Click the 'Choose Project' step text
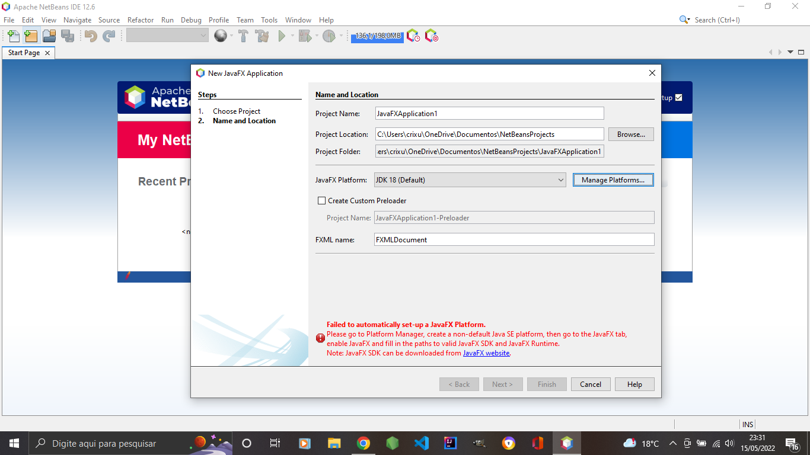 point(237,111)
